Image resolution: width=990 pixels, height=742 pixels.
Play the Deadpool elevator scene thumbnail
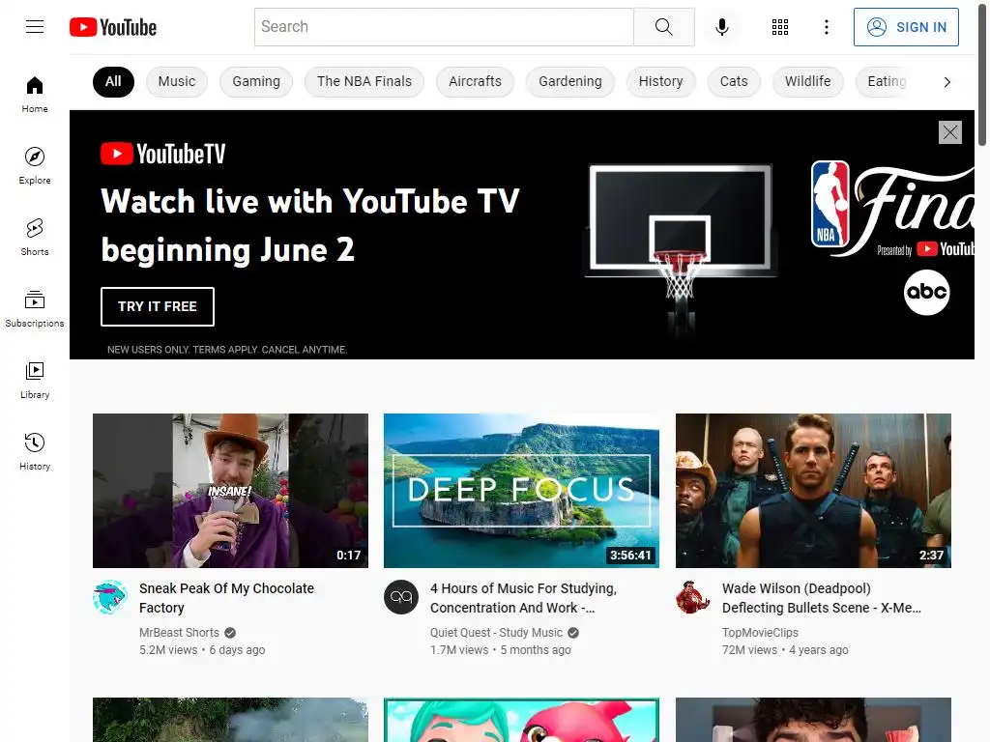pyautogui.click(x=813, y=491)
